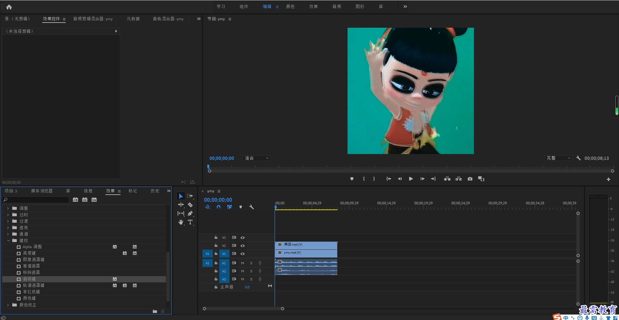Click the timeline zoom scrollbar
This screenshot has height=320, width=619.
click(x=243, y=309)
